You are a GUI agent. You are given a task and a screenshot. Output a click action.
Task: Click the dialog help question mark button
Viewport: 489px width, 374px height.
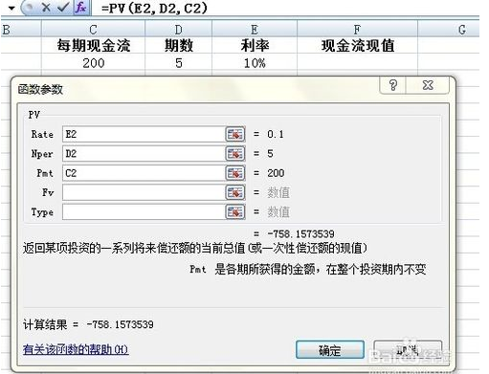point(392,85)
